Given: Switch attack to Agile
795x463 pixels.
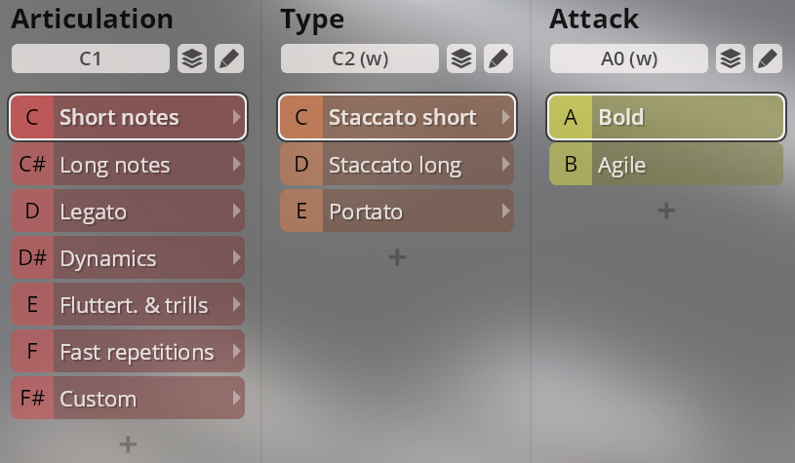Looking at the screenshot, I should tap(666, 164).
